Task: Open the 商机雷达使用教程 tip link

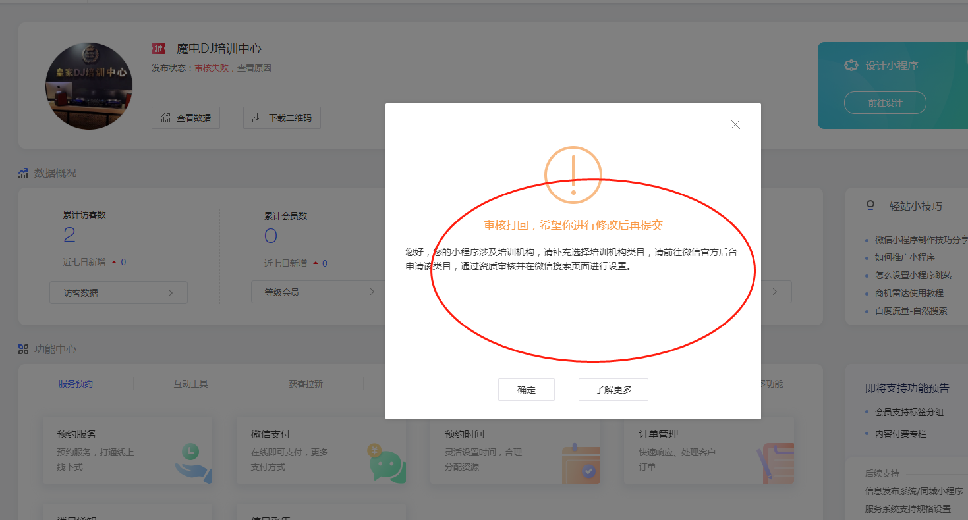Action: pos(909,293)
